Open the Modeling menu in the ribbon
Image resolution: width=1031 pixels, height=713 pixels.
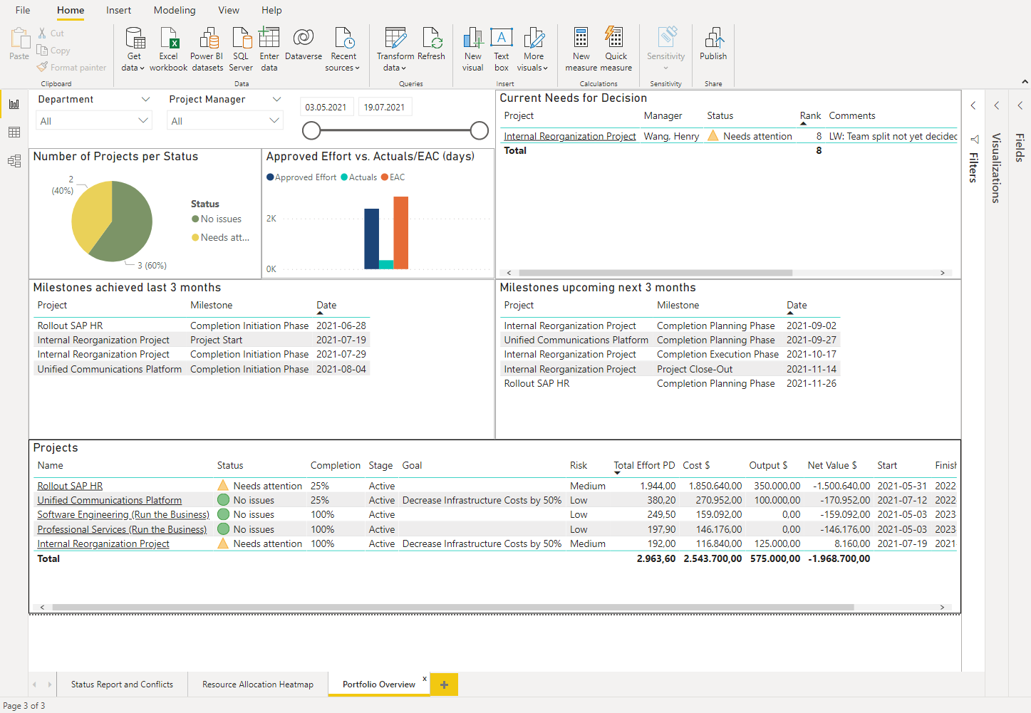tap(174, 10)
